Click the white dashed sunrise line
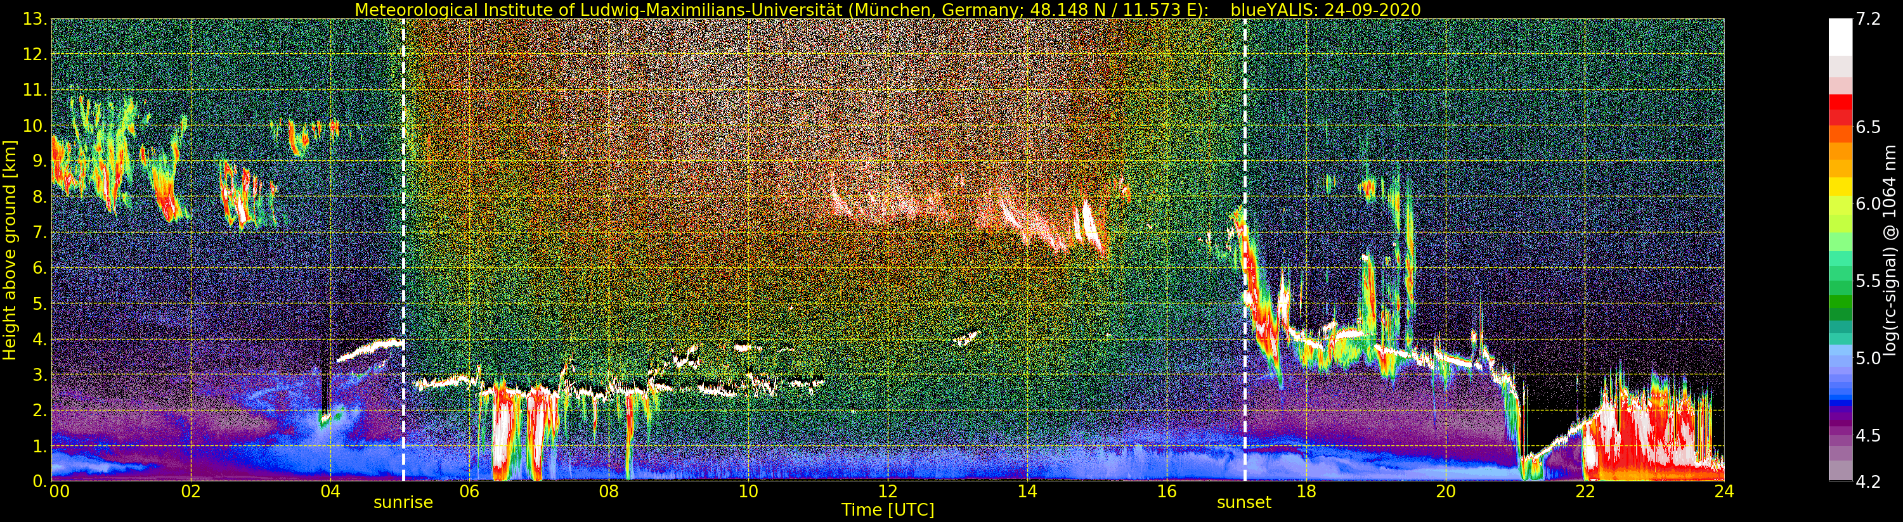This screenshot has width=1903, height=522. coord(403,250)
